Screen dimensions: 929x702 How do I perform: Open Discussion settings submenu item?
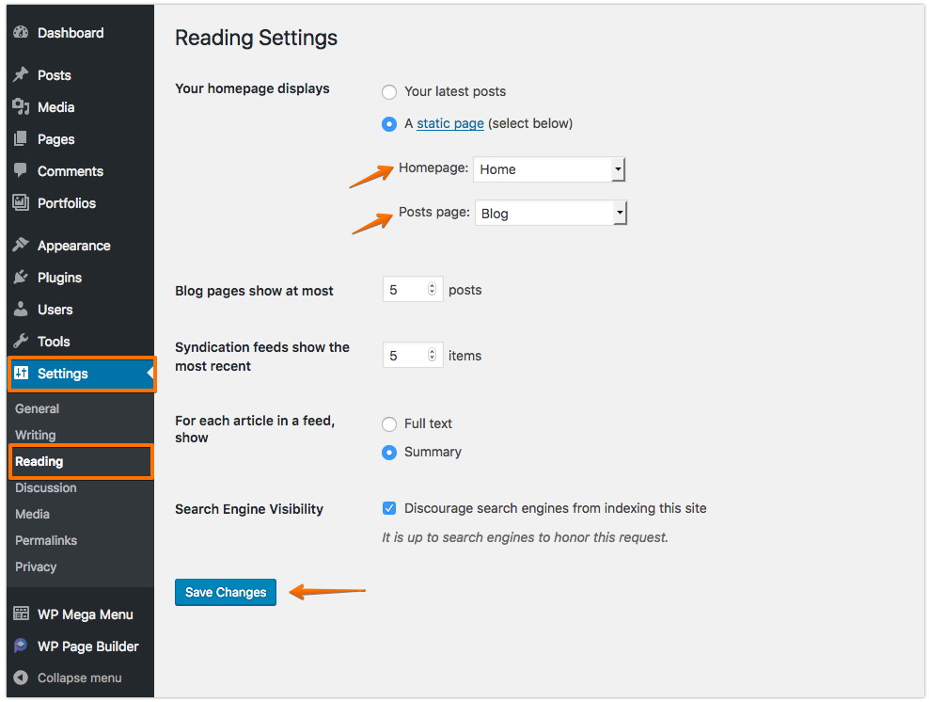click(46, 487)
